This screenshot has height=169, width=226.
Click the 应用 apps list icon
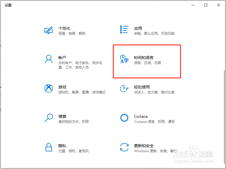pos(124,29)
